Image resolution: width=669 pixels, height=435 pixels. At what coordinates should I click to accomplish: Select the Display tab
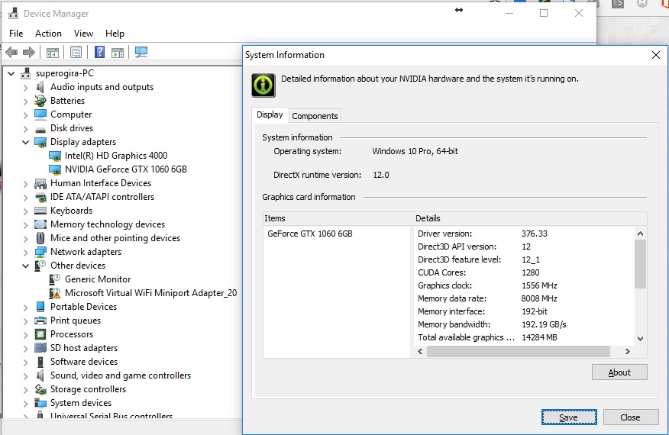pos(270,114)
